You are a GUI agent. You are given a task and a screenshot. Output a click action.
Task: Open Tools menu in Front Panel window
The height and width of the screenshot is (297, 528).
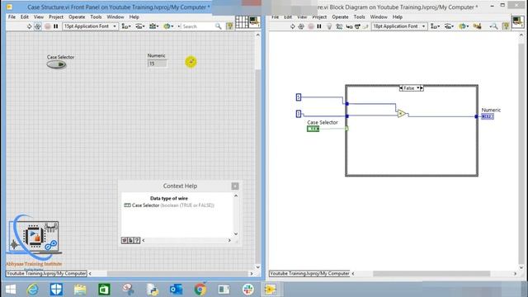click(x=96, y=16)
